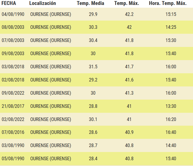
Task: Click the 41 value in the 21/08/2017 row
Action: (129, 106)
